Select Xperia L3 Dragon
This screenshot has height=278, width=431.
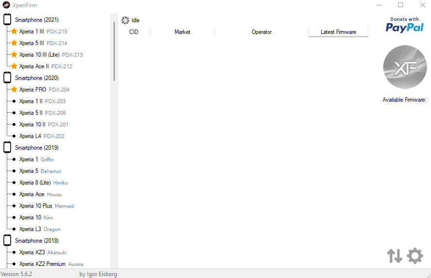coord(40,229)
